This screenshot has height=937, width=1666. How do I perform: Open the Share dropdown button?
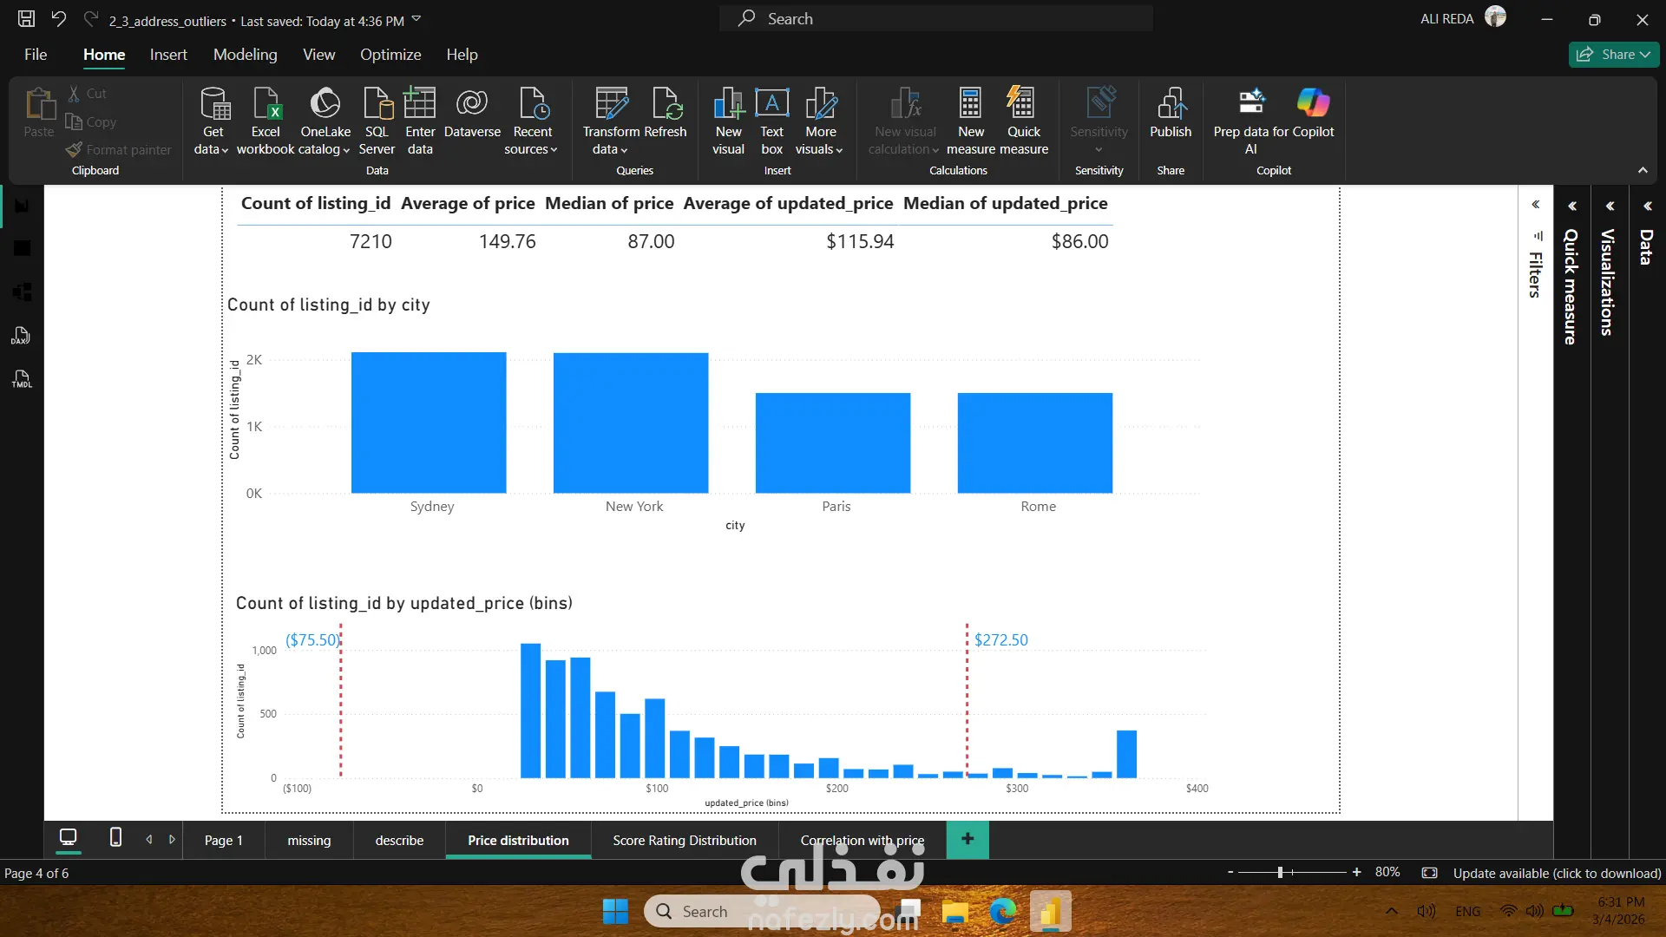pos(1614,54)
